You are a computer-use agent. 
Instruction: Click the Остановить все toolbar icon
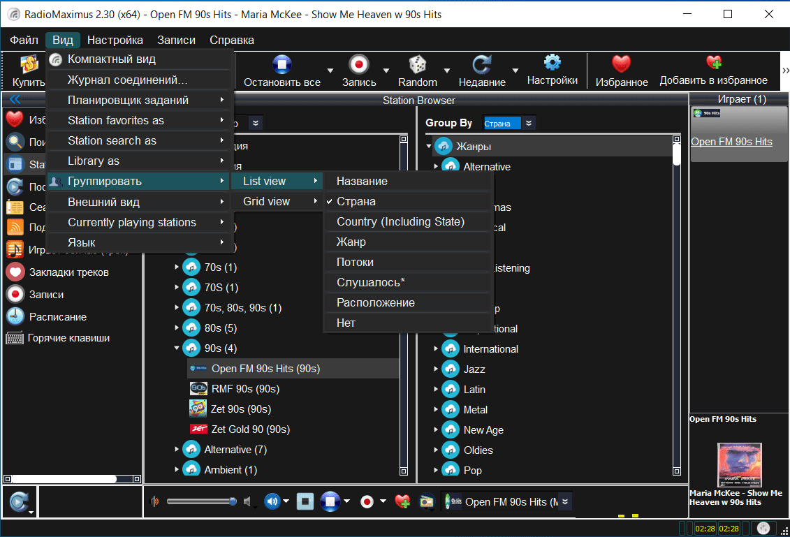(282, 64)
